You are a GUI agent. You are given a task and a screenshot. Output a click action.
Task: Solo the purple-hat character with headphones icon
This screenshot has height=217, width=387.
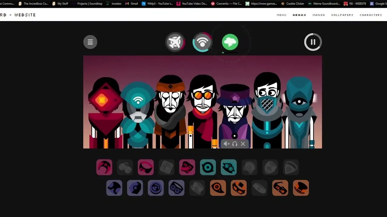point(235,144)
